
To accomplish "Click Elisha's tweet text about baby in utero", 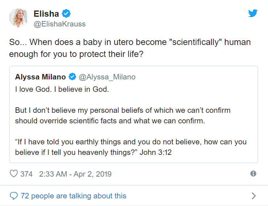I will (x=129, y=42).
